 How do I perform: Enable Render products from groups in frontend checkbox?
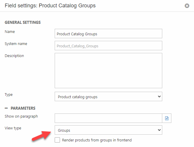(57, 140)
